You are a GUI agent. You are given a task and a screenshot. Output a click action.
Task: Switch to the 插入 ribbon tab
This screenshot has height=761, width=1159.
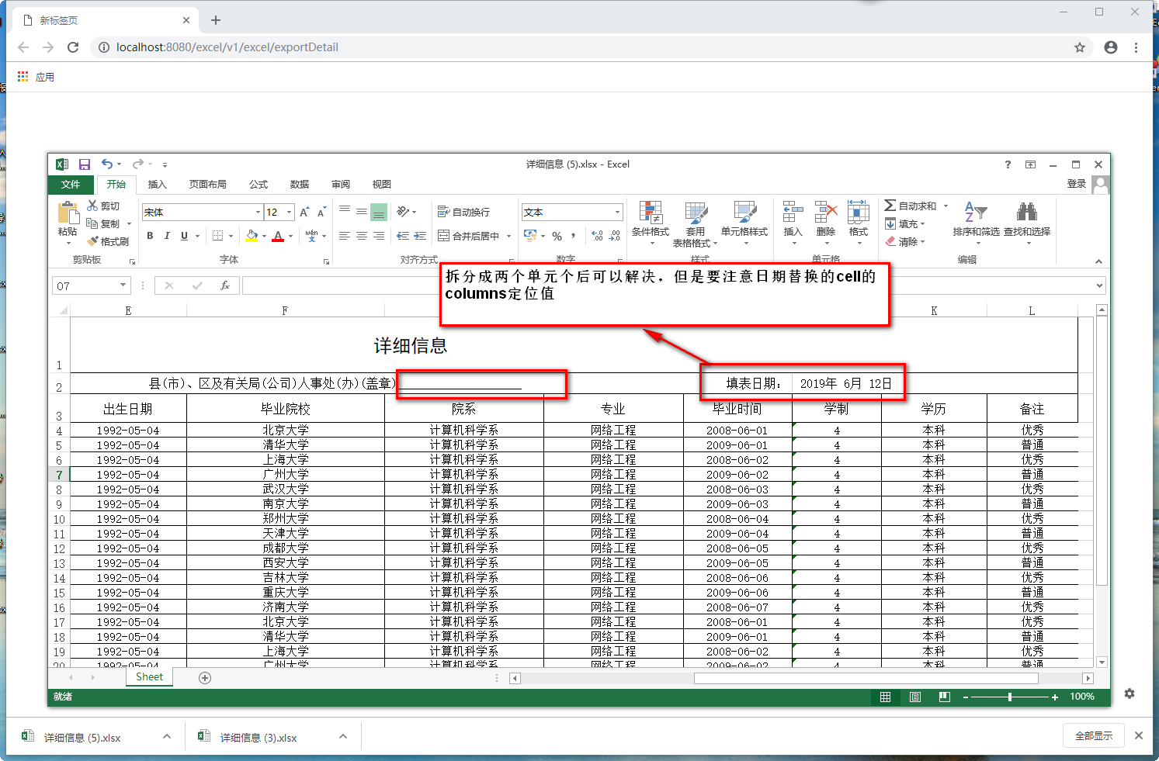coord(157,185)
